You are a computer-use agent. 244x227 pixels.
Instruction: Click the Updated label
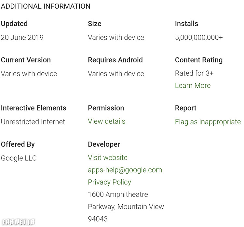tap(14, 24)
